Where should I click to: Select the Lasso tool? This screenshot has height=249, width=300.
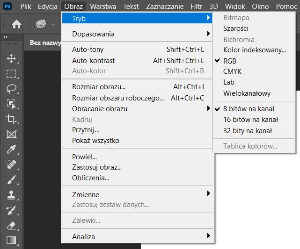(x=11, y=89)
